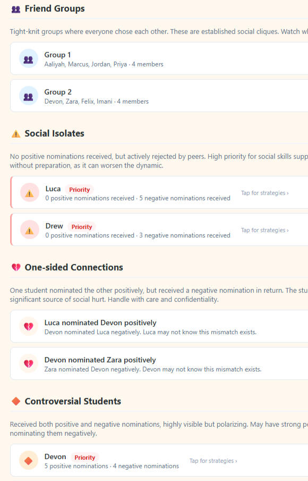
Task: Select the Devon nominated Zara positively entry
Action: click(x=159, y=364)
